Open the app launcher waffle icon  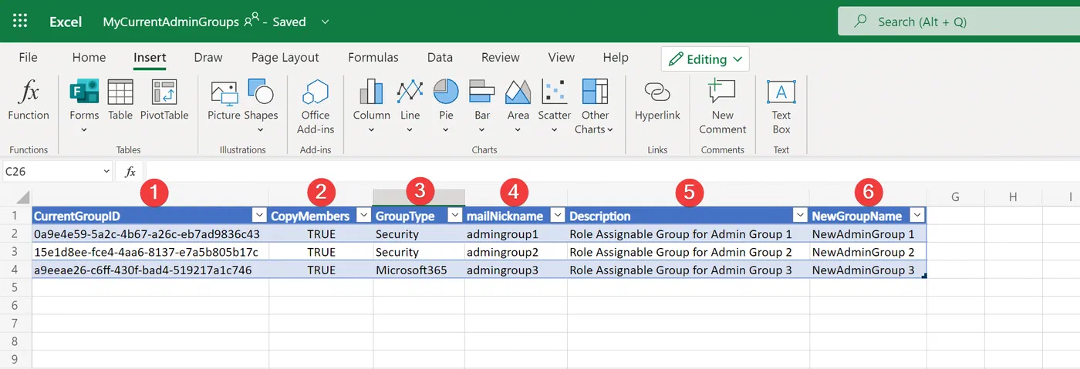(21, 22)
